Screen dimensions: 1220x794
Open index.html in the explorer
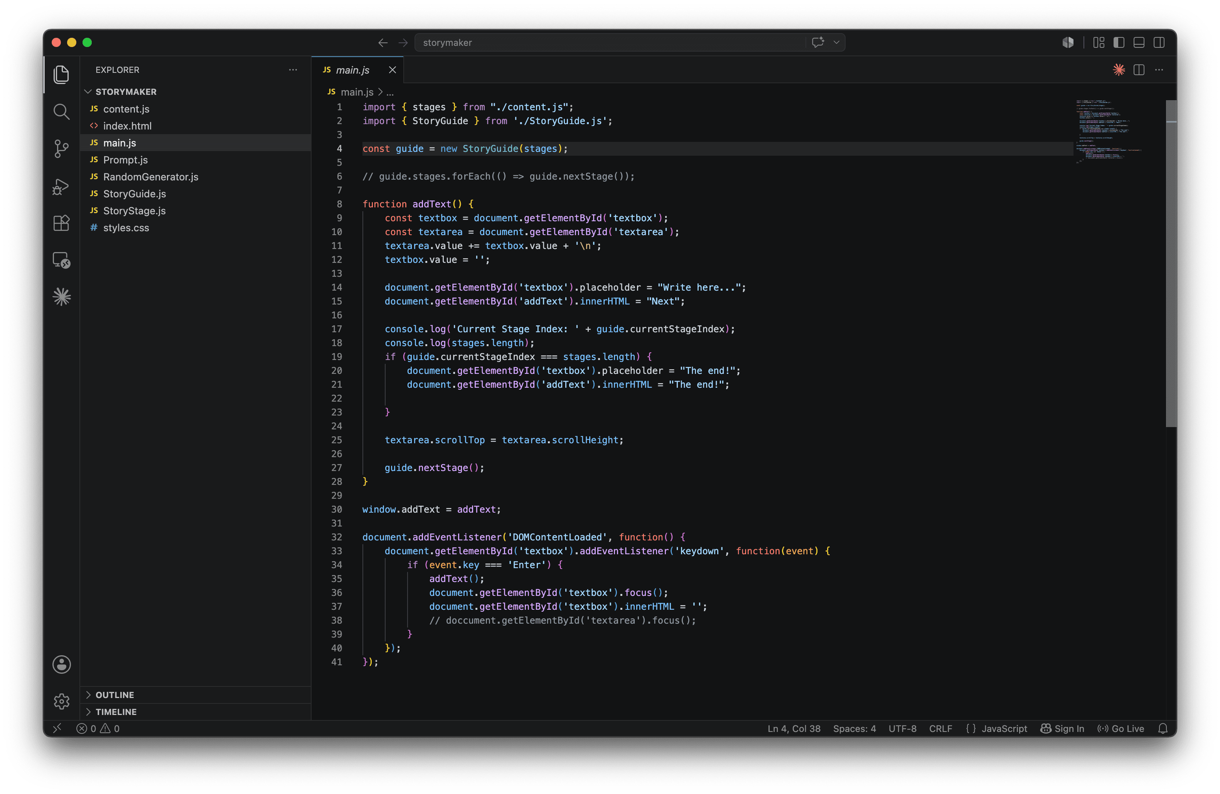[x=196, y=126]
